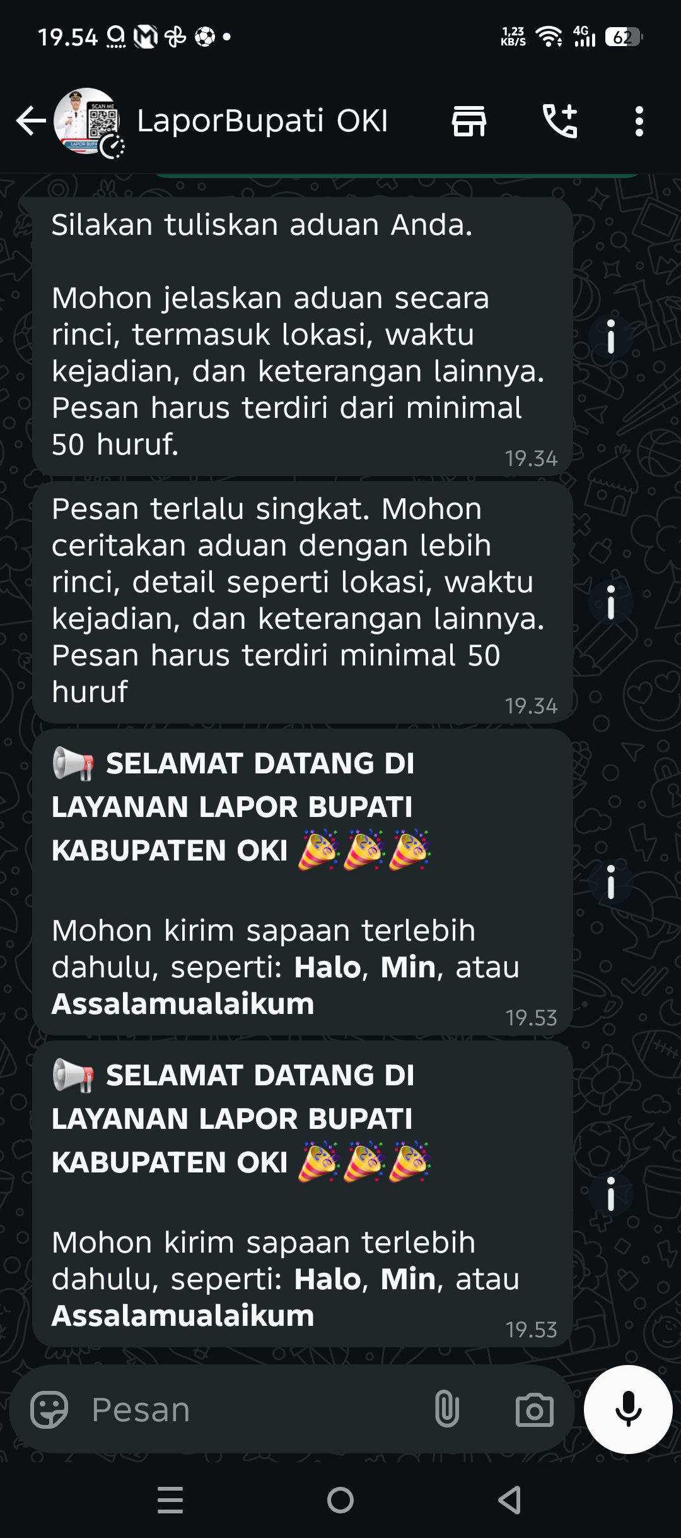
Task: Tap info icon beside first welcome message
Action: point(610,882)
